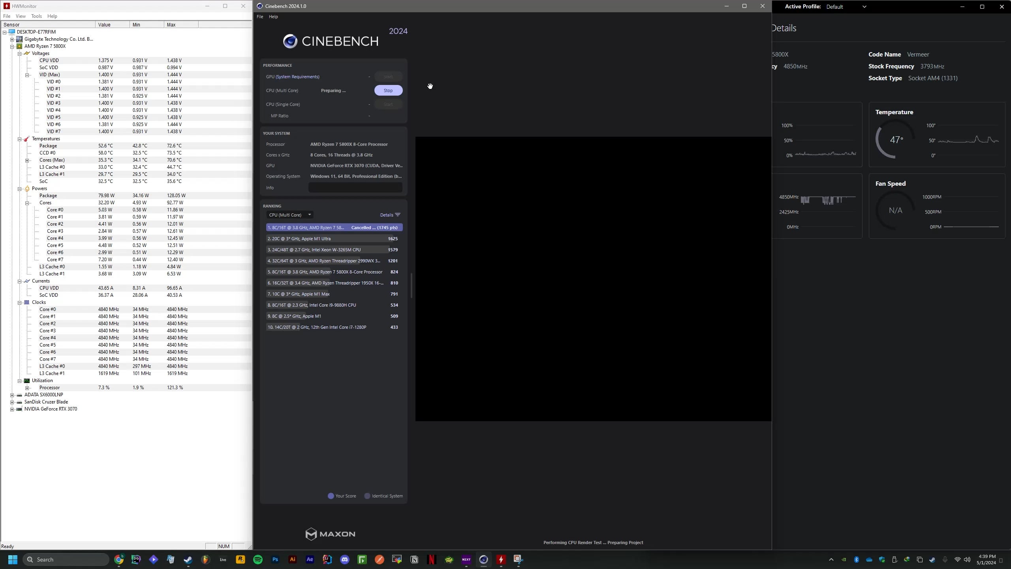The image size is (1011, 569).
Task: Stop the CPU Multi Core benchmark
Action: point(388,90)
